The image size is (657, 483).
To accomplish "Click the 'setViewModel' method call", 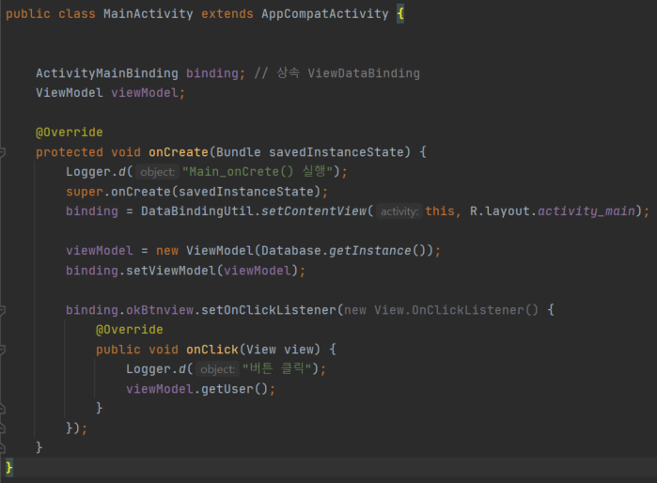I will (170, 271).
